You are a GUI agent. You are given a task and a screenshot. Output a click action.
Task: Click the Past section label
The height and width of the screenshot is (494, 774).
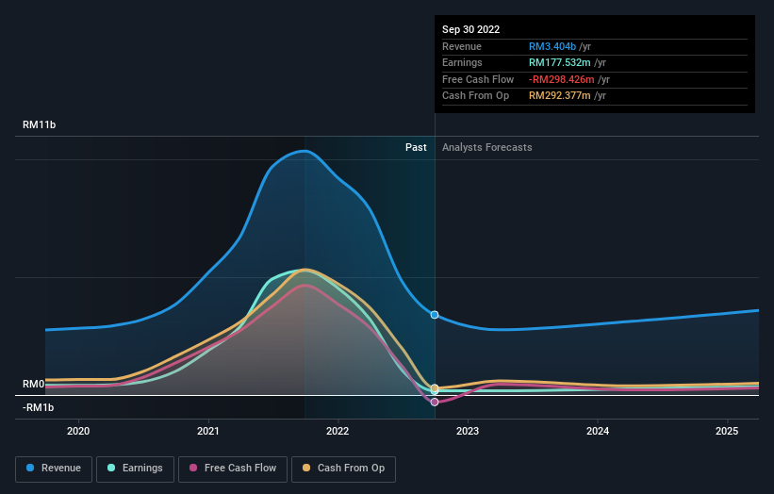pos(416,147)
